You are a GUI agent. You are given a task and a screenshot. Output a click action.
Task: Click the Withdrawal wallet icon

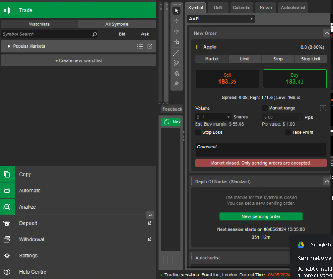(7, 239)
